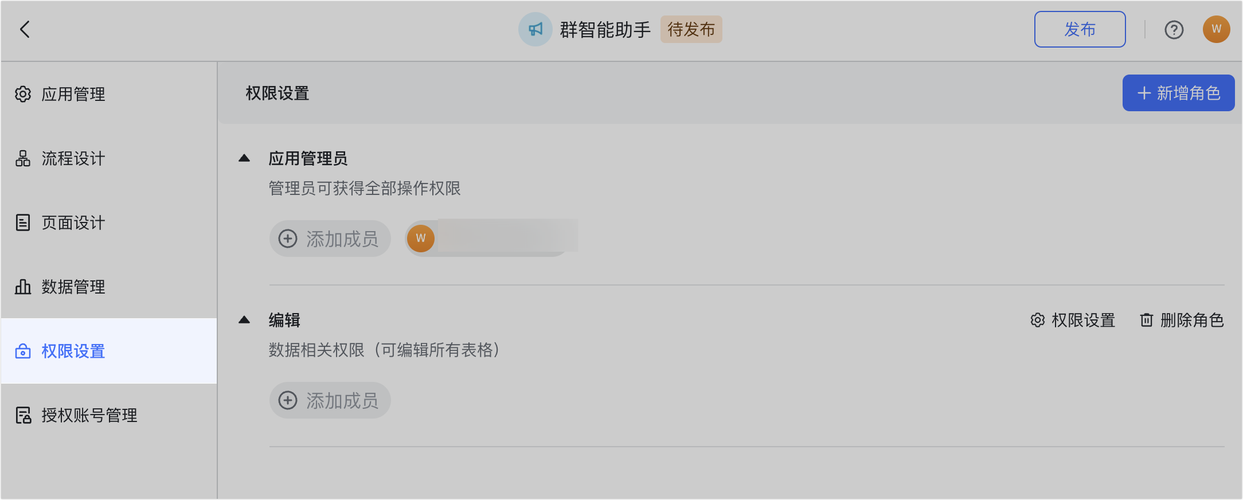The width and height of the screenshot is (1243, 500).
Task: Click the user avatar in the header
Action: coord(1216,29)
